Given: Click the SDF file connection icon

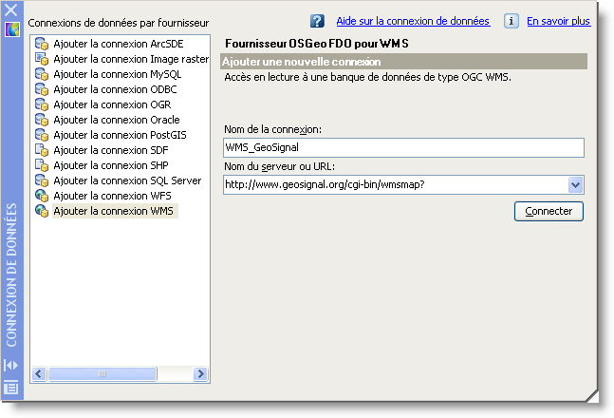Looking at the screenshot, I should (42, 150).
